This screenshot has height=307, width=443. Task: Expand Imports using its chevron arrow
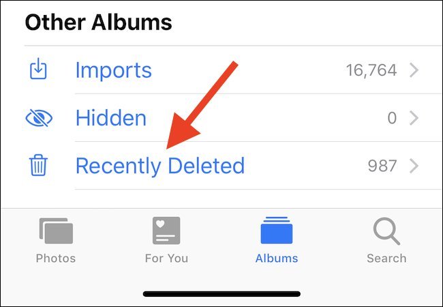point(414,70)
